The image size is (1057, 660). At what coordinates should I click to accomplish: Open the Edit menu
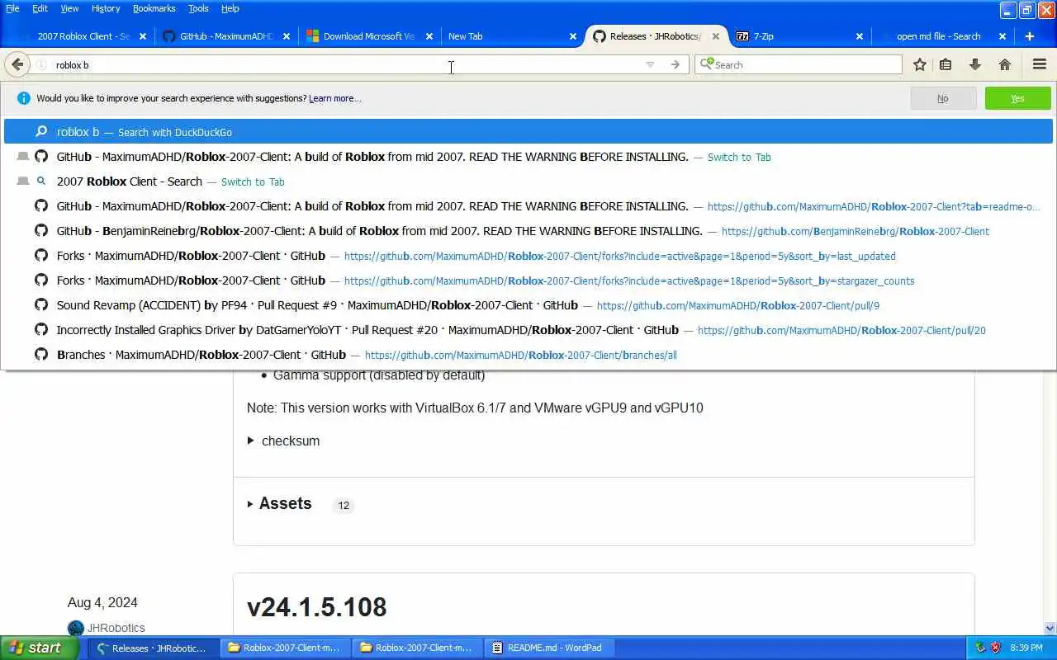click(x=40, y=8)
